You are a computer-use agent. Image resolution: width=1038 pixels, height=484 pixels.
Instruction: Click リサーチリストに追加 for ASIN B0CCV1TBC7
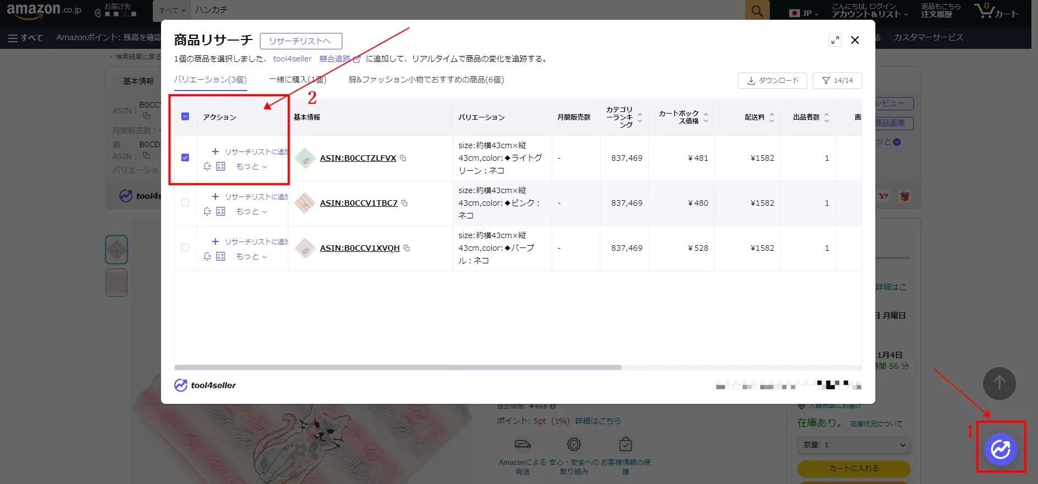(x=257, y=196)
